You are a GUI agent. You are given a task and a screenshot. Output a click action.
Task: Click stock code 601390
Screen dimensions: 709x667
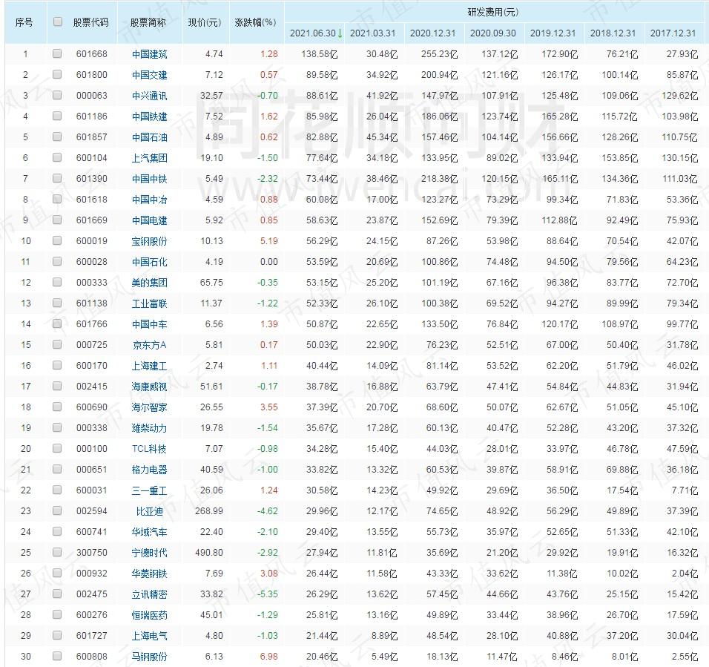point(92,179)
